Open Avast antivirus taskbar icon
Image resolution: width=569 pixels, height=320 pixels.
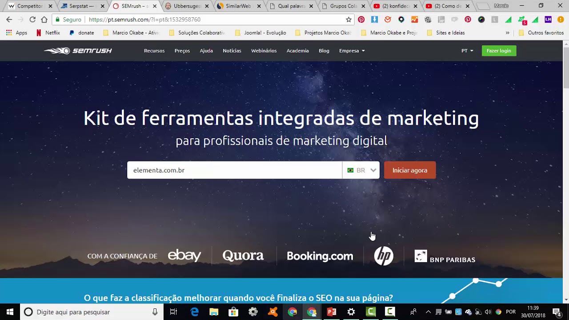coord(272,312)
